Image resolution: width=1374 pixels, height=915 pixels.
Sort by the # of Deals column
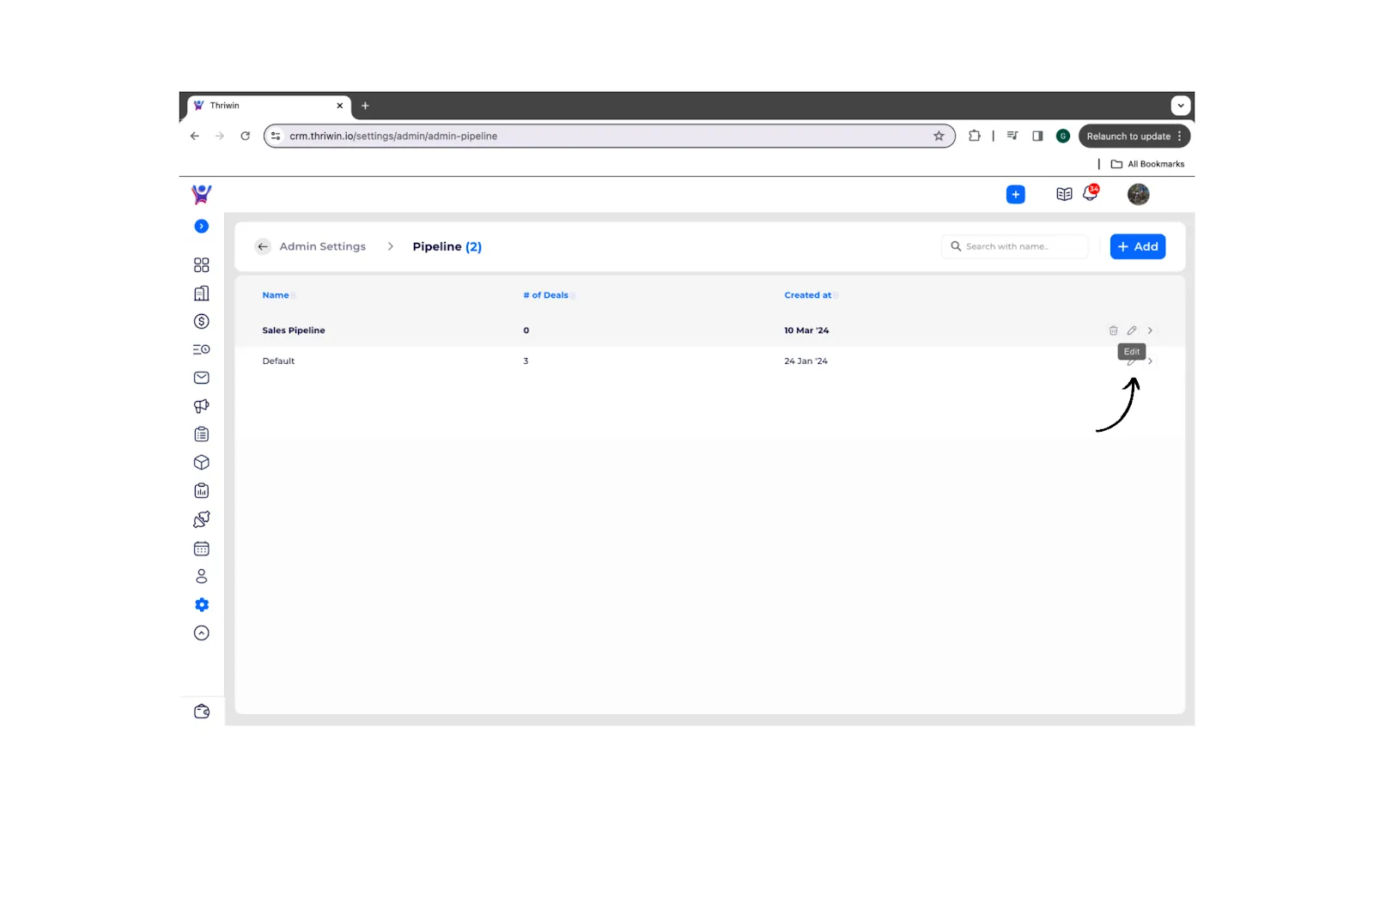[x=546, y=295]
